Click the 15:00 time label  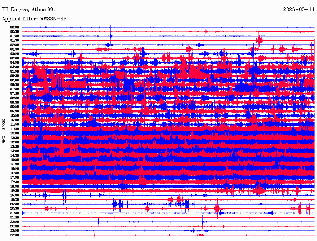click(x=15, y=160)
